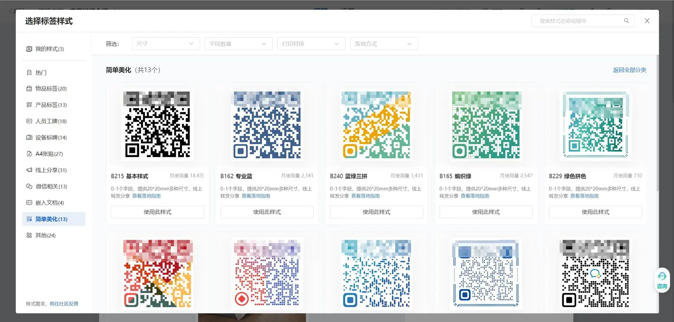Click 查看落地指南 under B162 专业蓝

tap(256, 196)
